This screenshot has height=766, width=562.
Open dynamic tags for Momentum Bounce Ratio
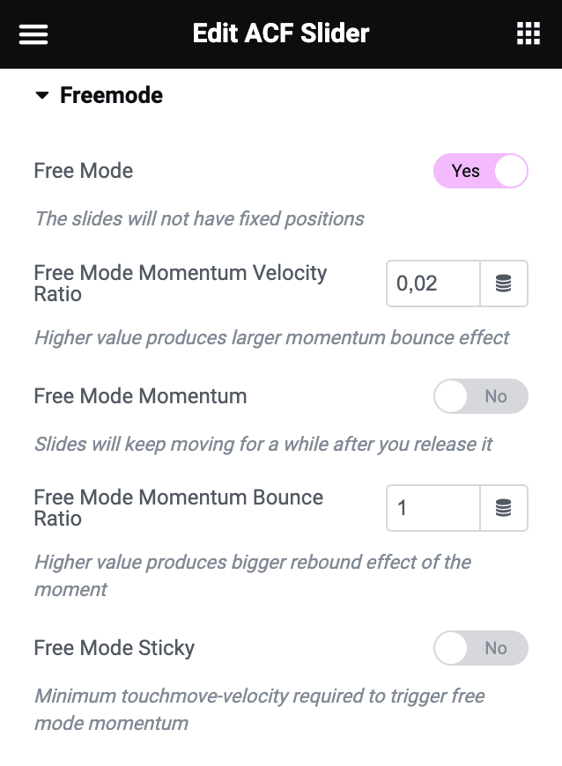click(504, 508)
